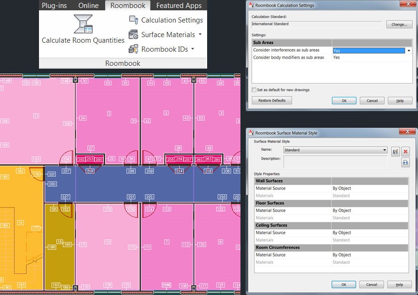This screenshot has height=295, width=418.
Task: Switch to the Featured Apps ribbon tab
Action: click(x=179, y=6)
